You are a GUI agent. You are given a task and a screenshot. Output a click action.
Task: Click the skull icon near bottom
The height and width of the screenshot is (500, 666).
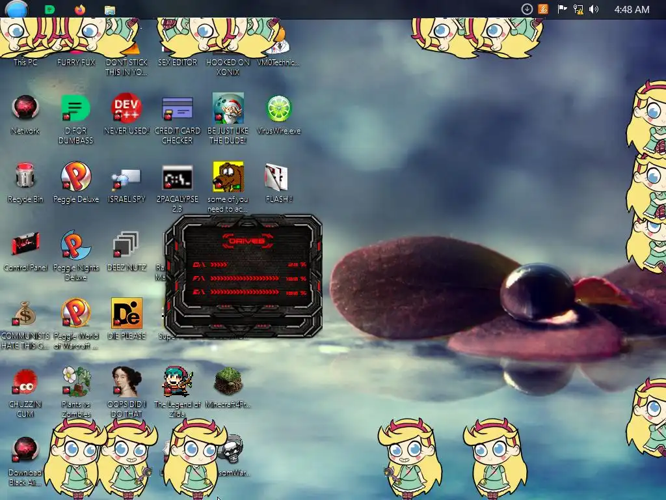tap(233, 449)
